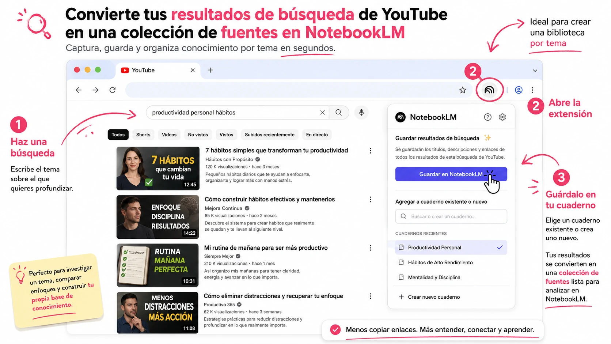Open options for 'Cómo eliminar distracciones' video
Viewport: 611px width, 344px height.
click(x=371, y=296)
